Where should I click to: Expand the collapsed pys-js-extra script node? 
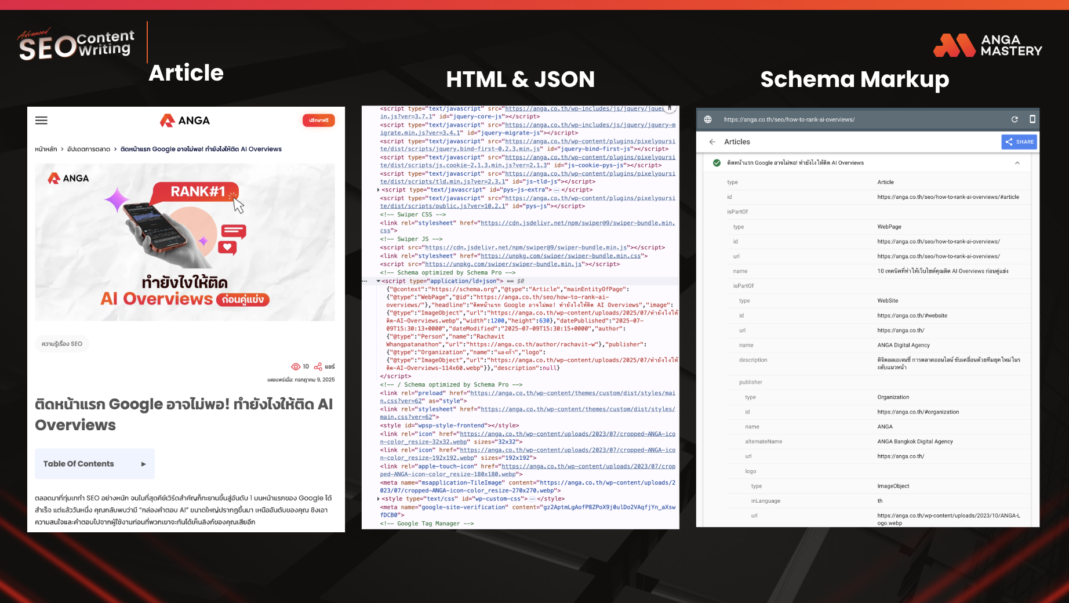(379, 190)
